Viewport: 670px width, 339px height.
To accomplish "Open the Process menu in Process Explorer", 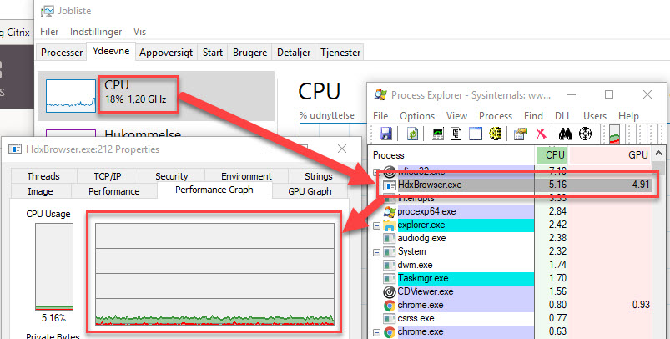I will point(496,116).
